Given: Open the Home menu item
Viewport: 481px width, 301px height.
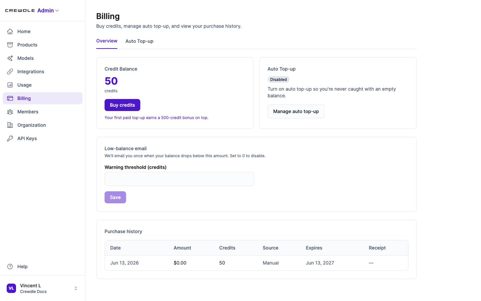Looking at the screenshot, I should coord(42,31).
